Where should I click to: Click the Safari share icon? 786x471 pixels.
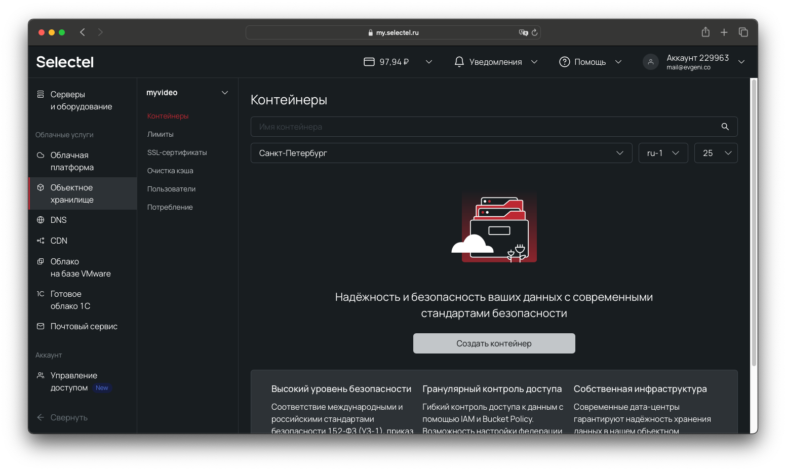(705, 32)
